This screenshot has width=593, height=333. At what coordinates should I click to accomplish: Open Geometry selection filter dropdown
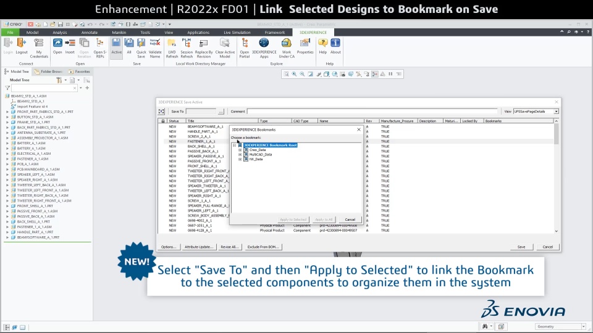(x=584, y=327)
